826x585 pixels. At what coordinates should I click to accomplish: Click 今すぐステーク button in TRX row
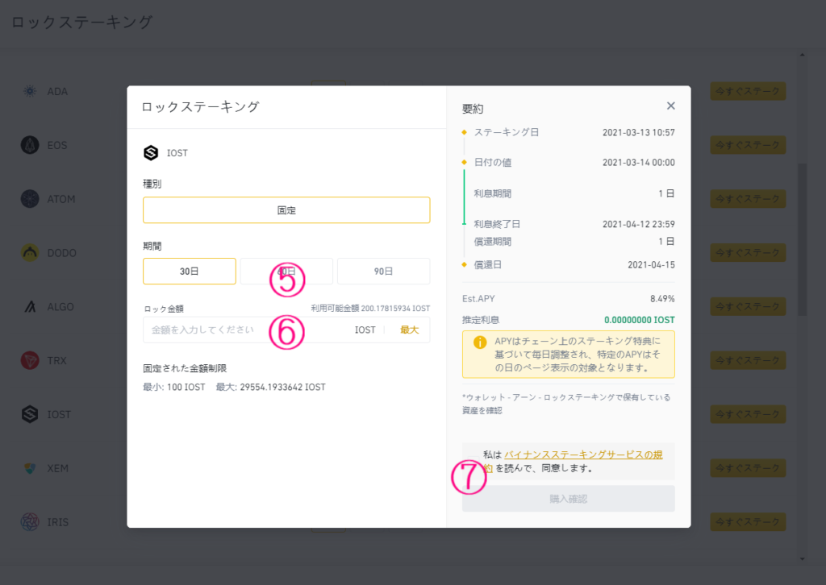point(748,360)
